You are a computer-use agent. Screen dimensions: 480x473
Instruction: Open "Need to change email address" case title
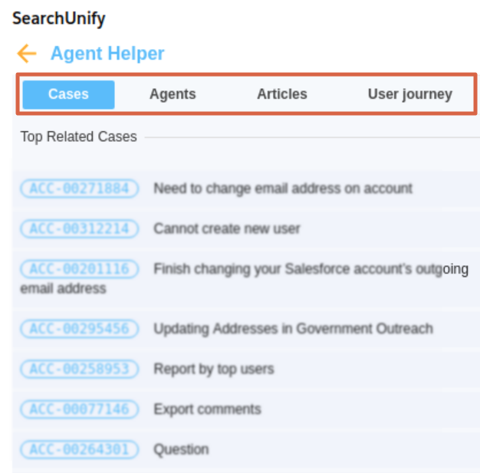pyautogui.click(x=283, y=189)
